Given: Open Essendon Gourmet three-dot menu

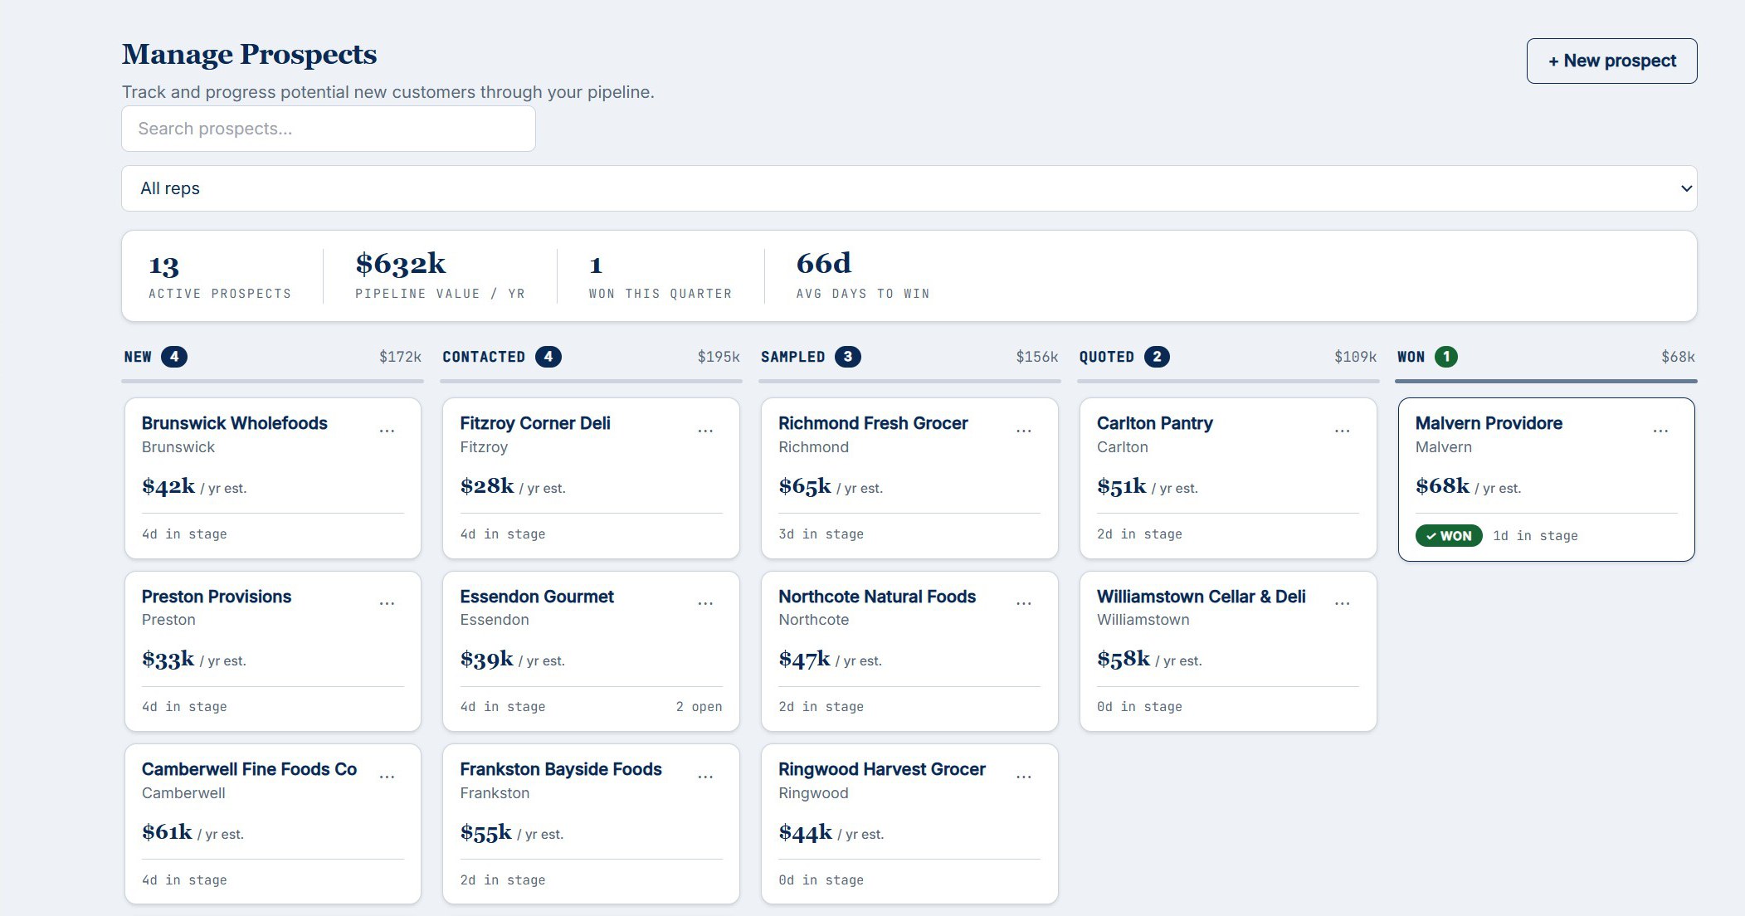Looking at the screenshot, I should click(705, 603).
